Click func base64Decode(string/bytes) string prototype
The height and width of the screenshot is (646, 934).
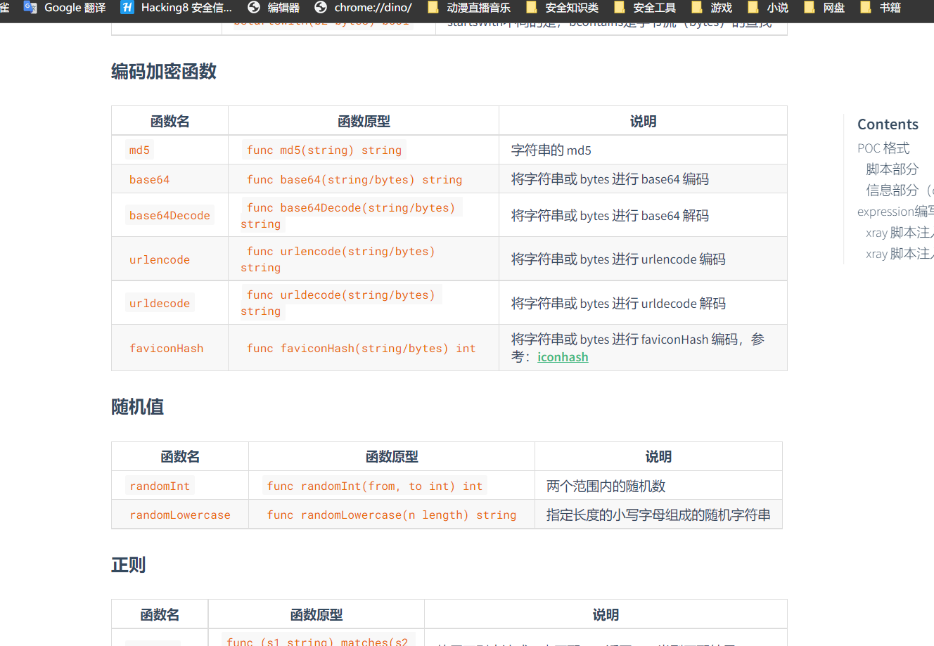(x=351, y=216)
